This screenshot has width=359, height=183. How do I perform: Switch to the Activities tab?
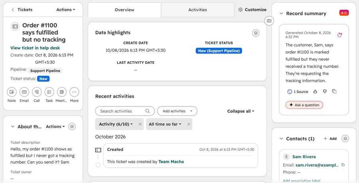pyautogui.click(x=197, y=10)
